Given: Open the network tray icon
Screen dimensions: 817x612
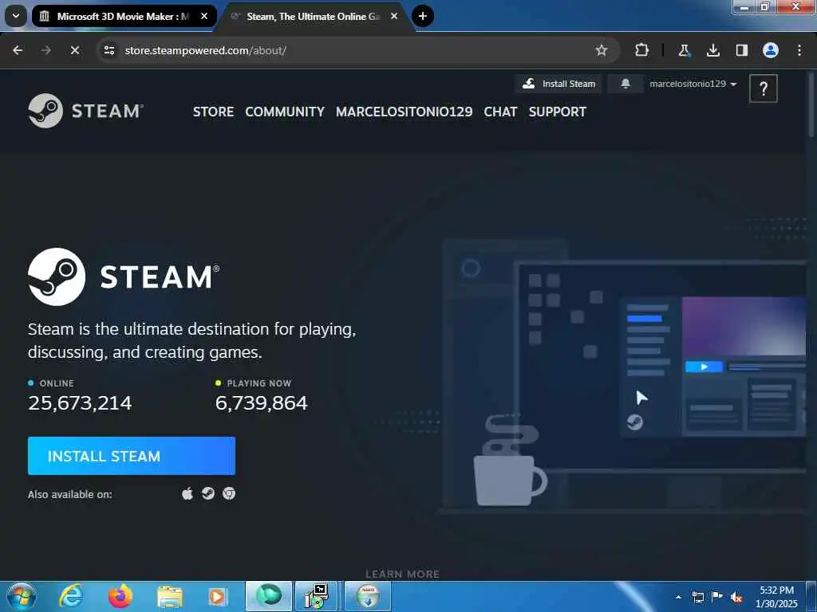Looking at the screenshot, I should tap(697, 598).
